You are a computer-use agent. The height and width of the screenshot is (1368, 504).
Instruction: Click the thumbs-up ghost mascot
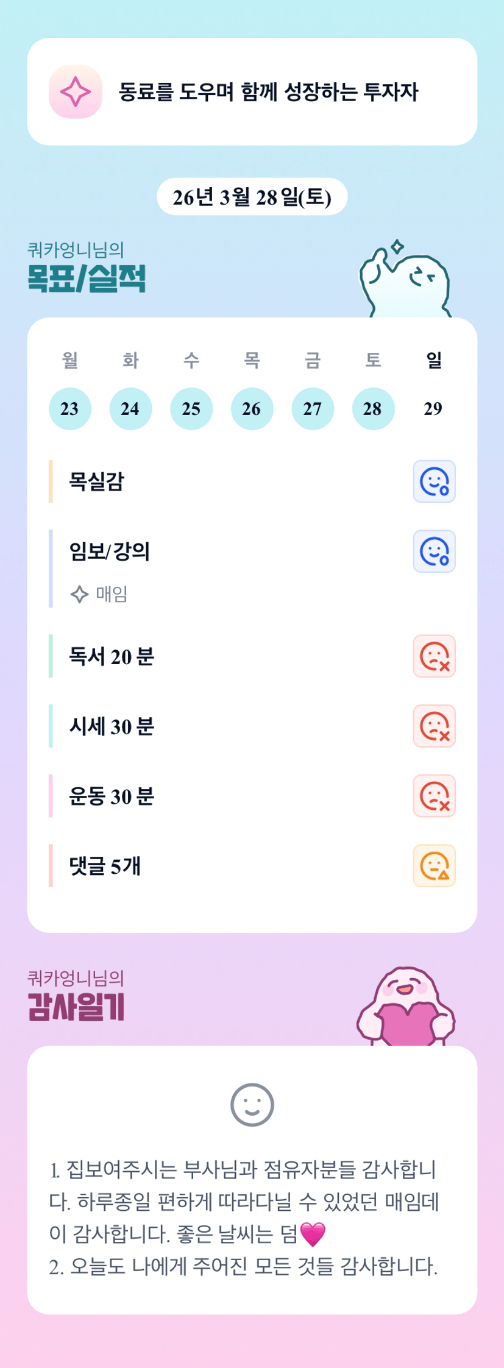pos(405,282)
